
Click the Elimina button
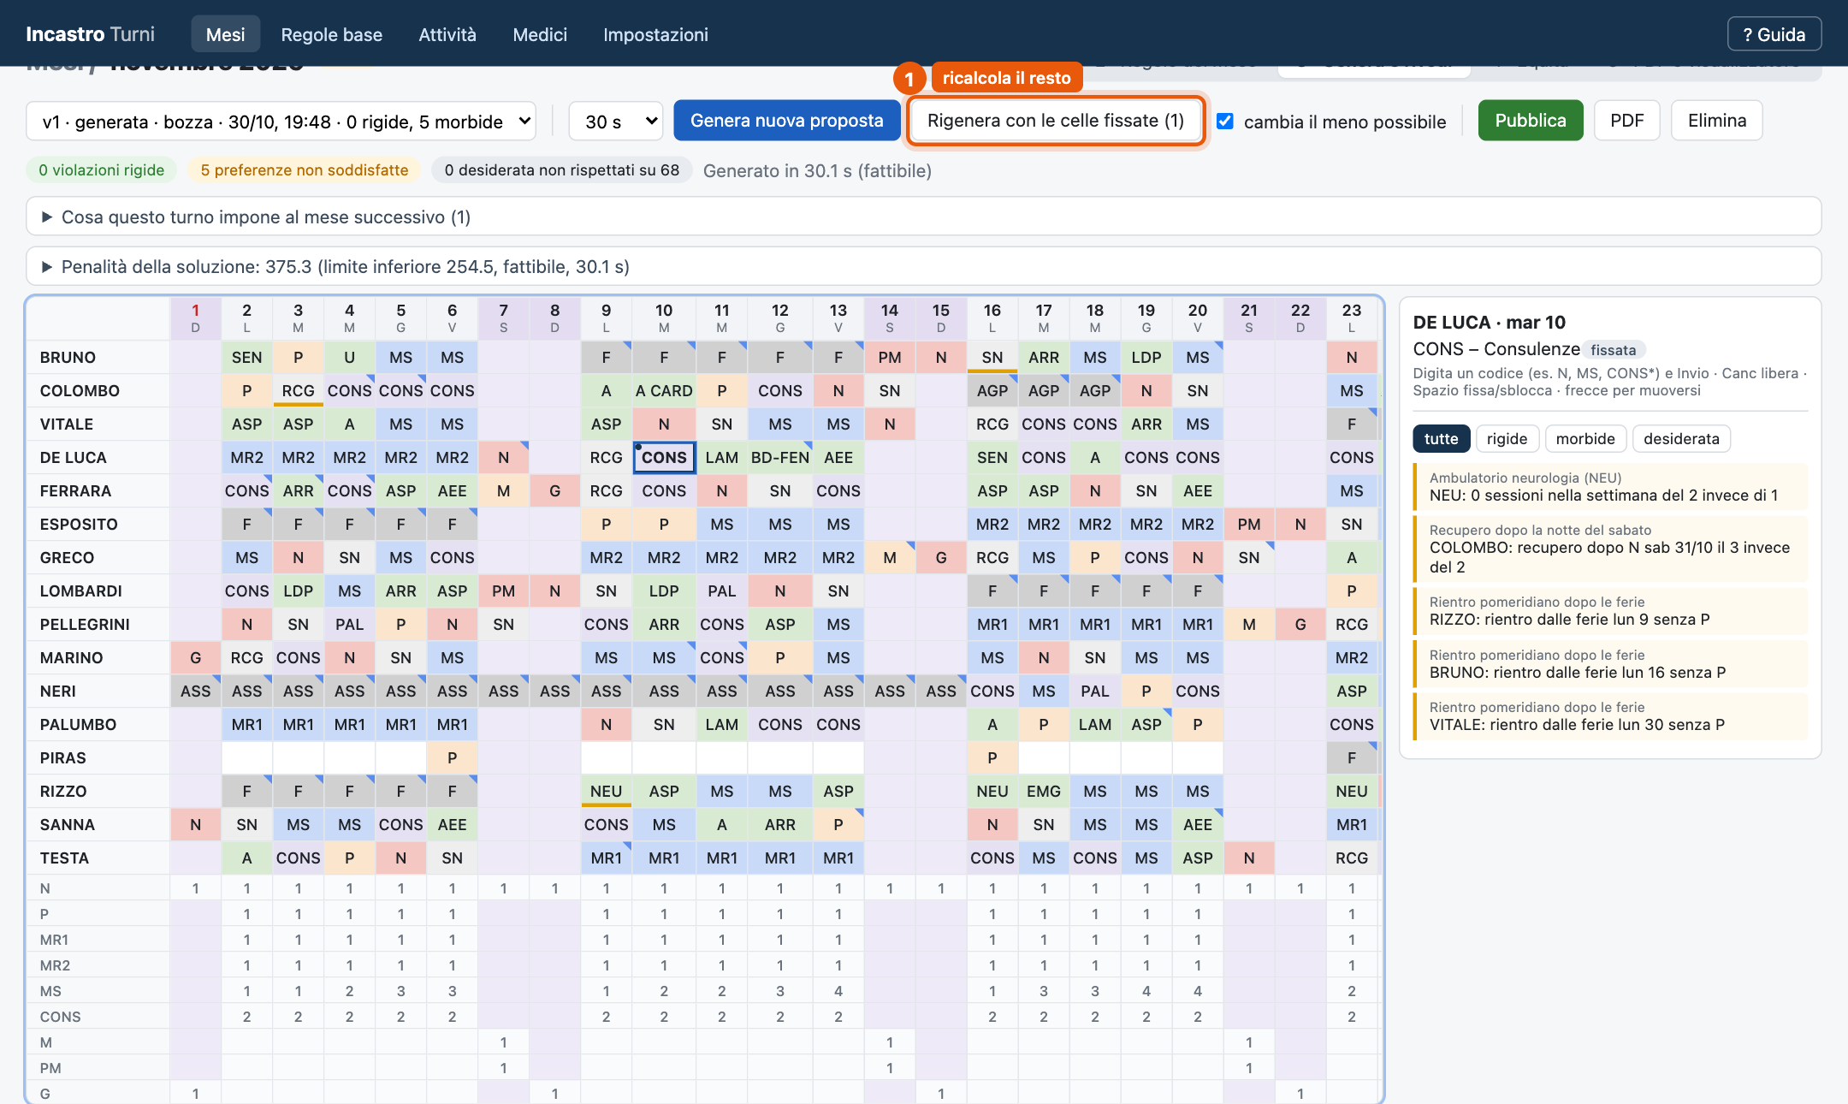pyautogui.click(x=1716, y=121)
